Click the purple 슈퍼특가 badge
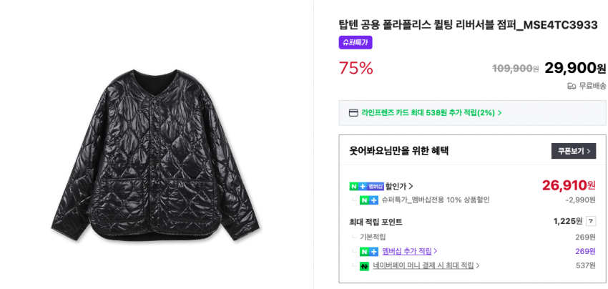Screen dimensions: 608x289 tap(356, 42)
